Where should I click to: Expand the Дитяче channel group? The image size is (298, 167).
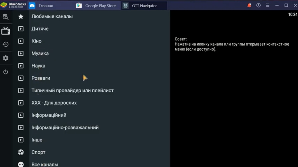click(x=40, y=29)
